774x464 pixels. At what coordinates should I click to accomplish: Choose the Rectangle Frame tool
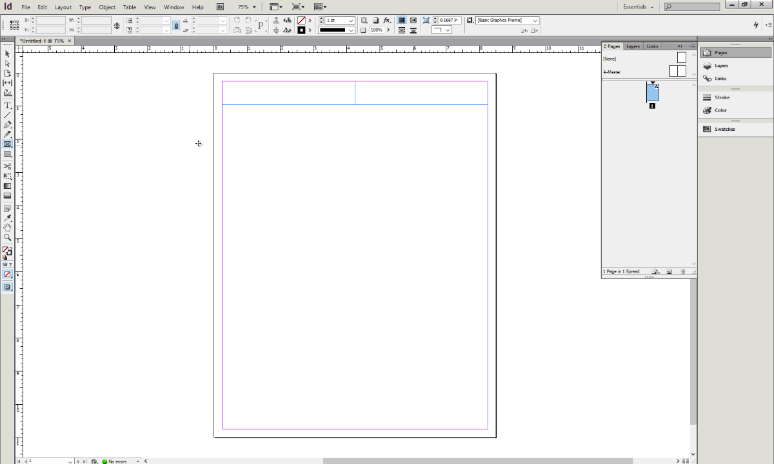click(x=7, y=144)
